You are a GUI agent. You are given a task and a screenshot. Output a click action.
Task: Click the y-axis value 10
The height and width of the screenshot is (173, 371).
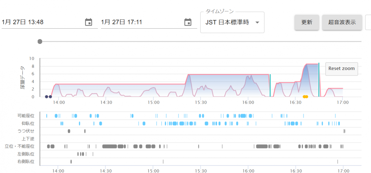tap(32, 58)
